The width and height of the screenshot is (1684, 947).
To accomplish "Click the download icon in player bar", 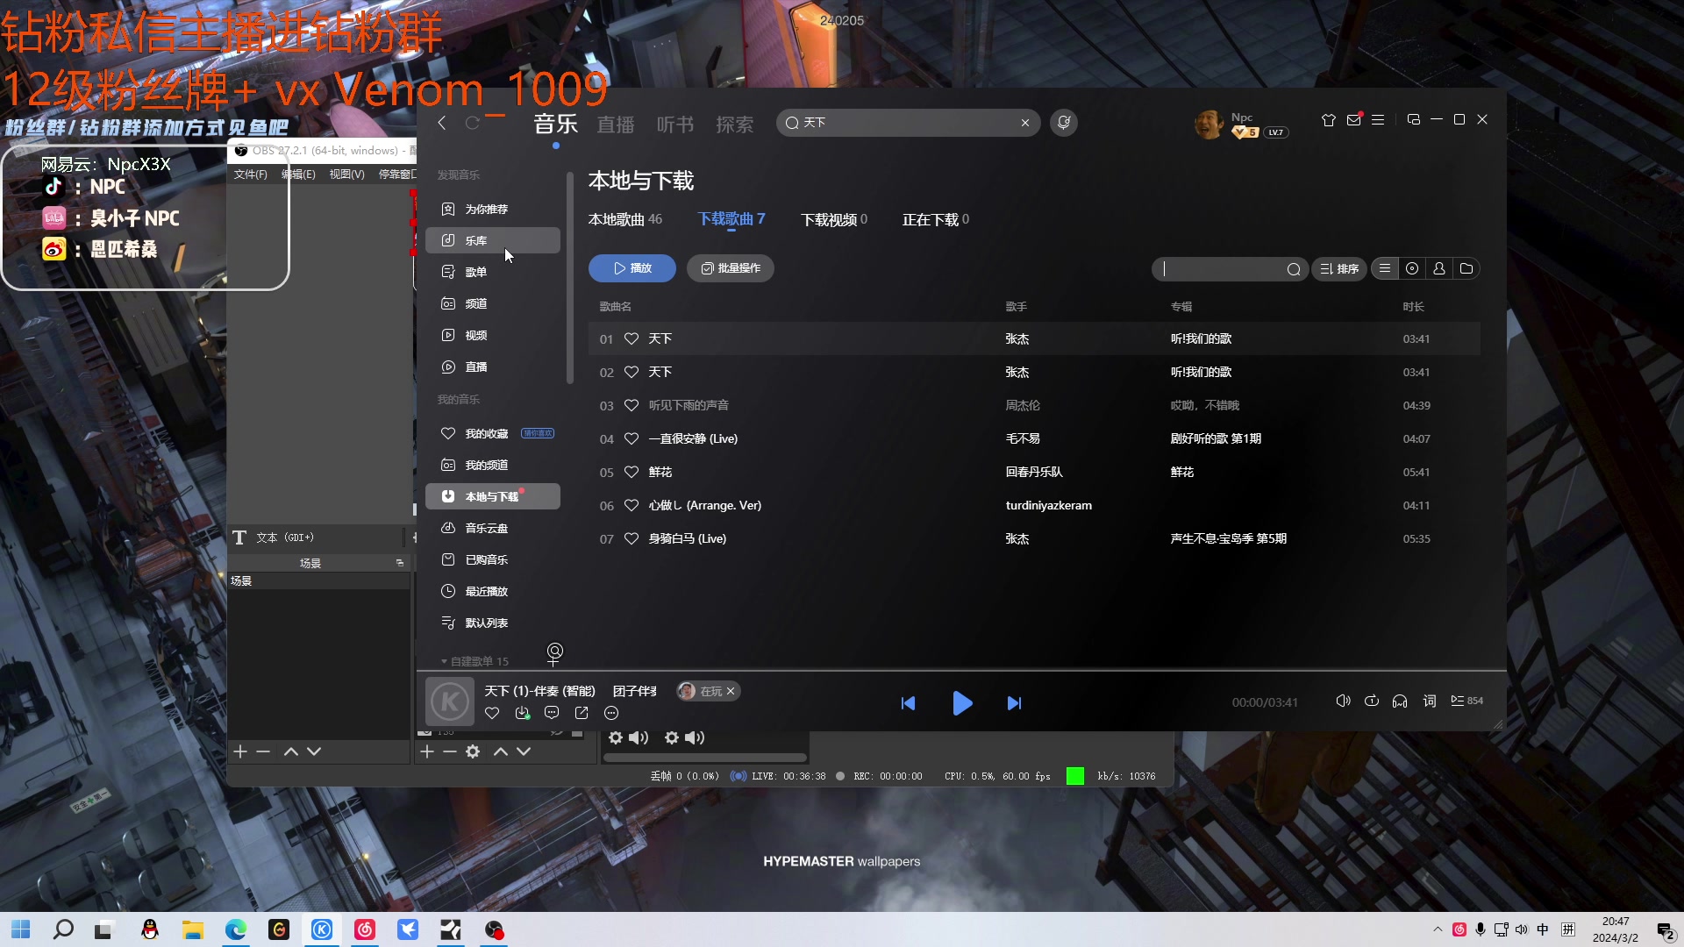I will tap(523, 713).
